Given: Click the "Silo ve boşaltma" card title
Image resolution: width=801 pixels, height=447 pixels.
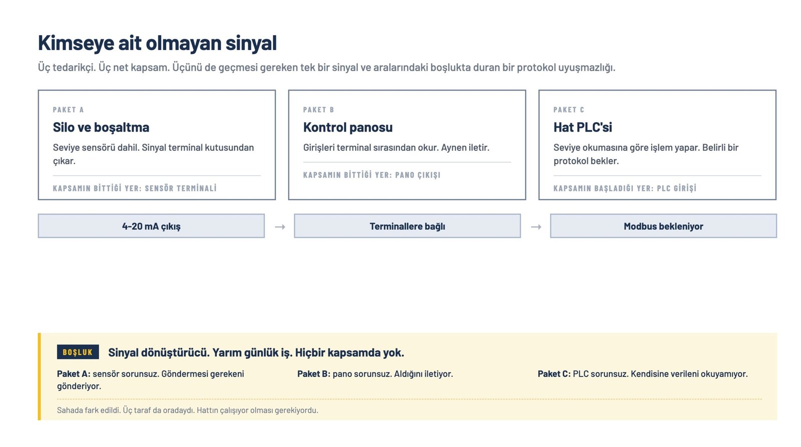Looking at the screenshot, I should pyautogui.click(x=101, y=128).
